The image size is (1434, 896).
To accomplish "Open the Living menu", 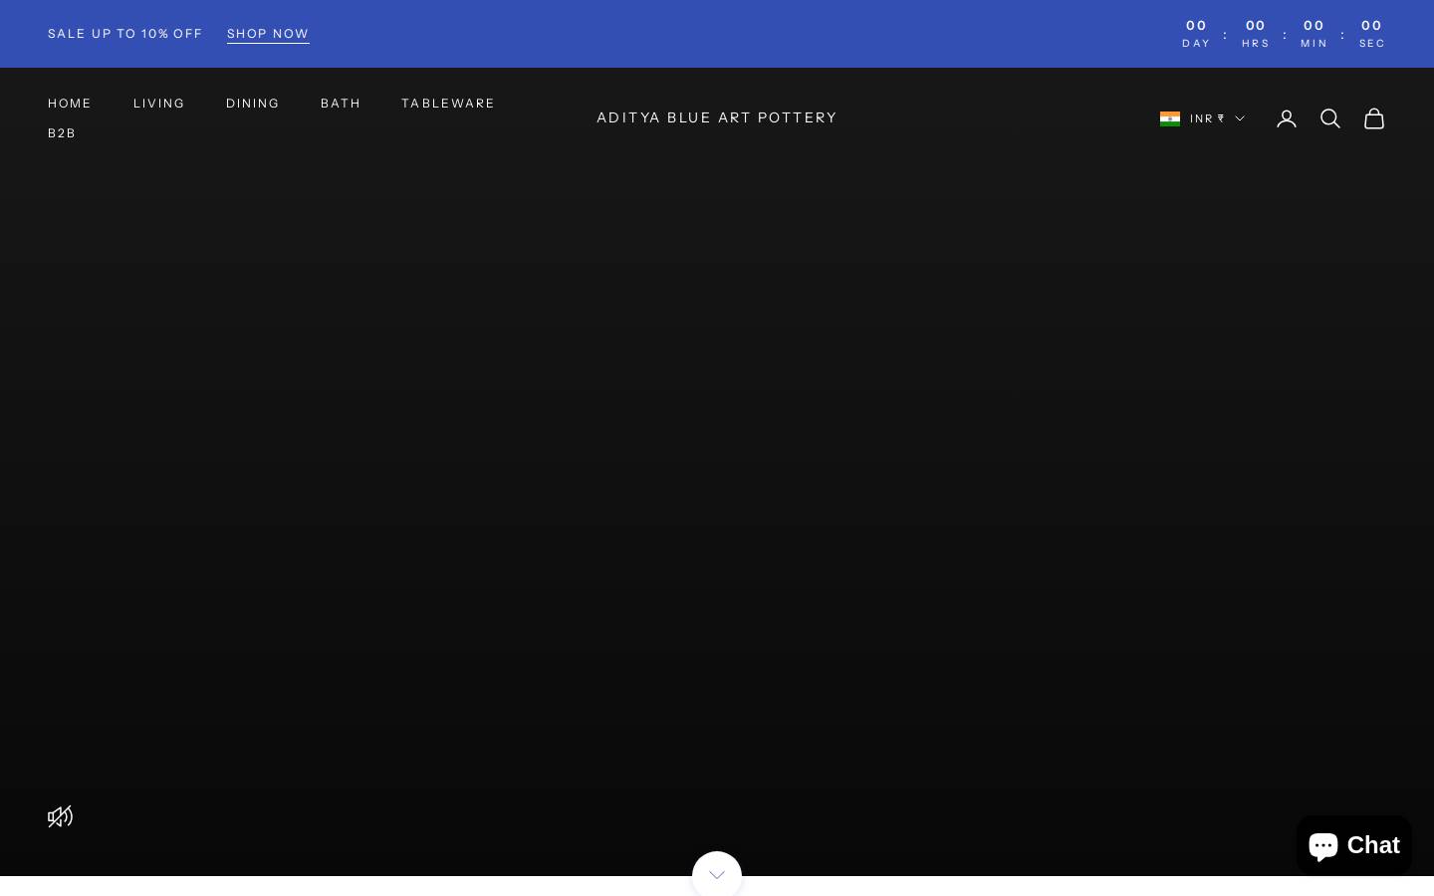I will click(x=159, y=104).
